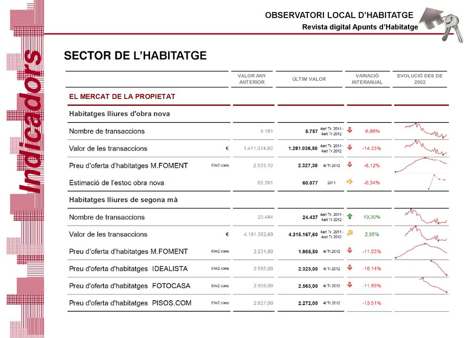This screenshot has width=474, height=338.
Task: Open the FOTOCASA price evolution sparkline
Action: [x=434, y=285]
